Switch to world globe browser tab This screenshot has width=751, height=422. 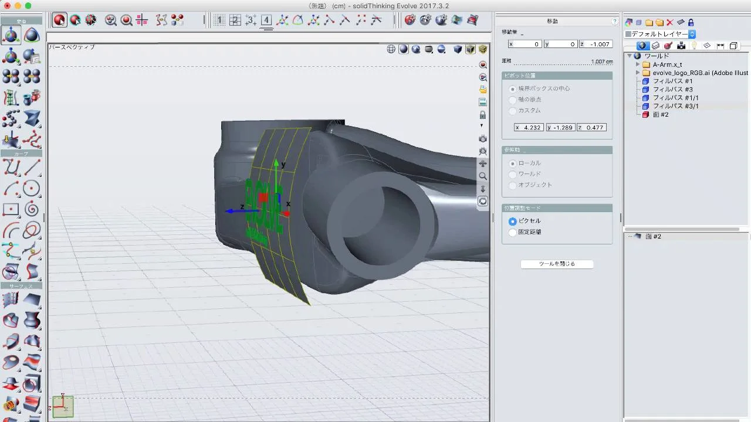(x=642, y=46)
